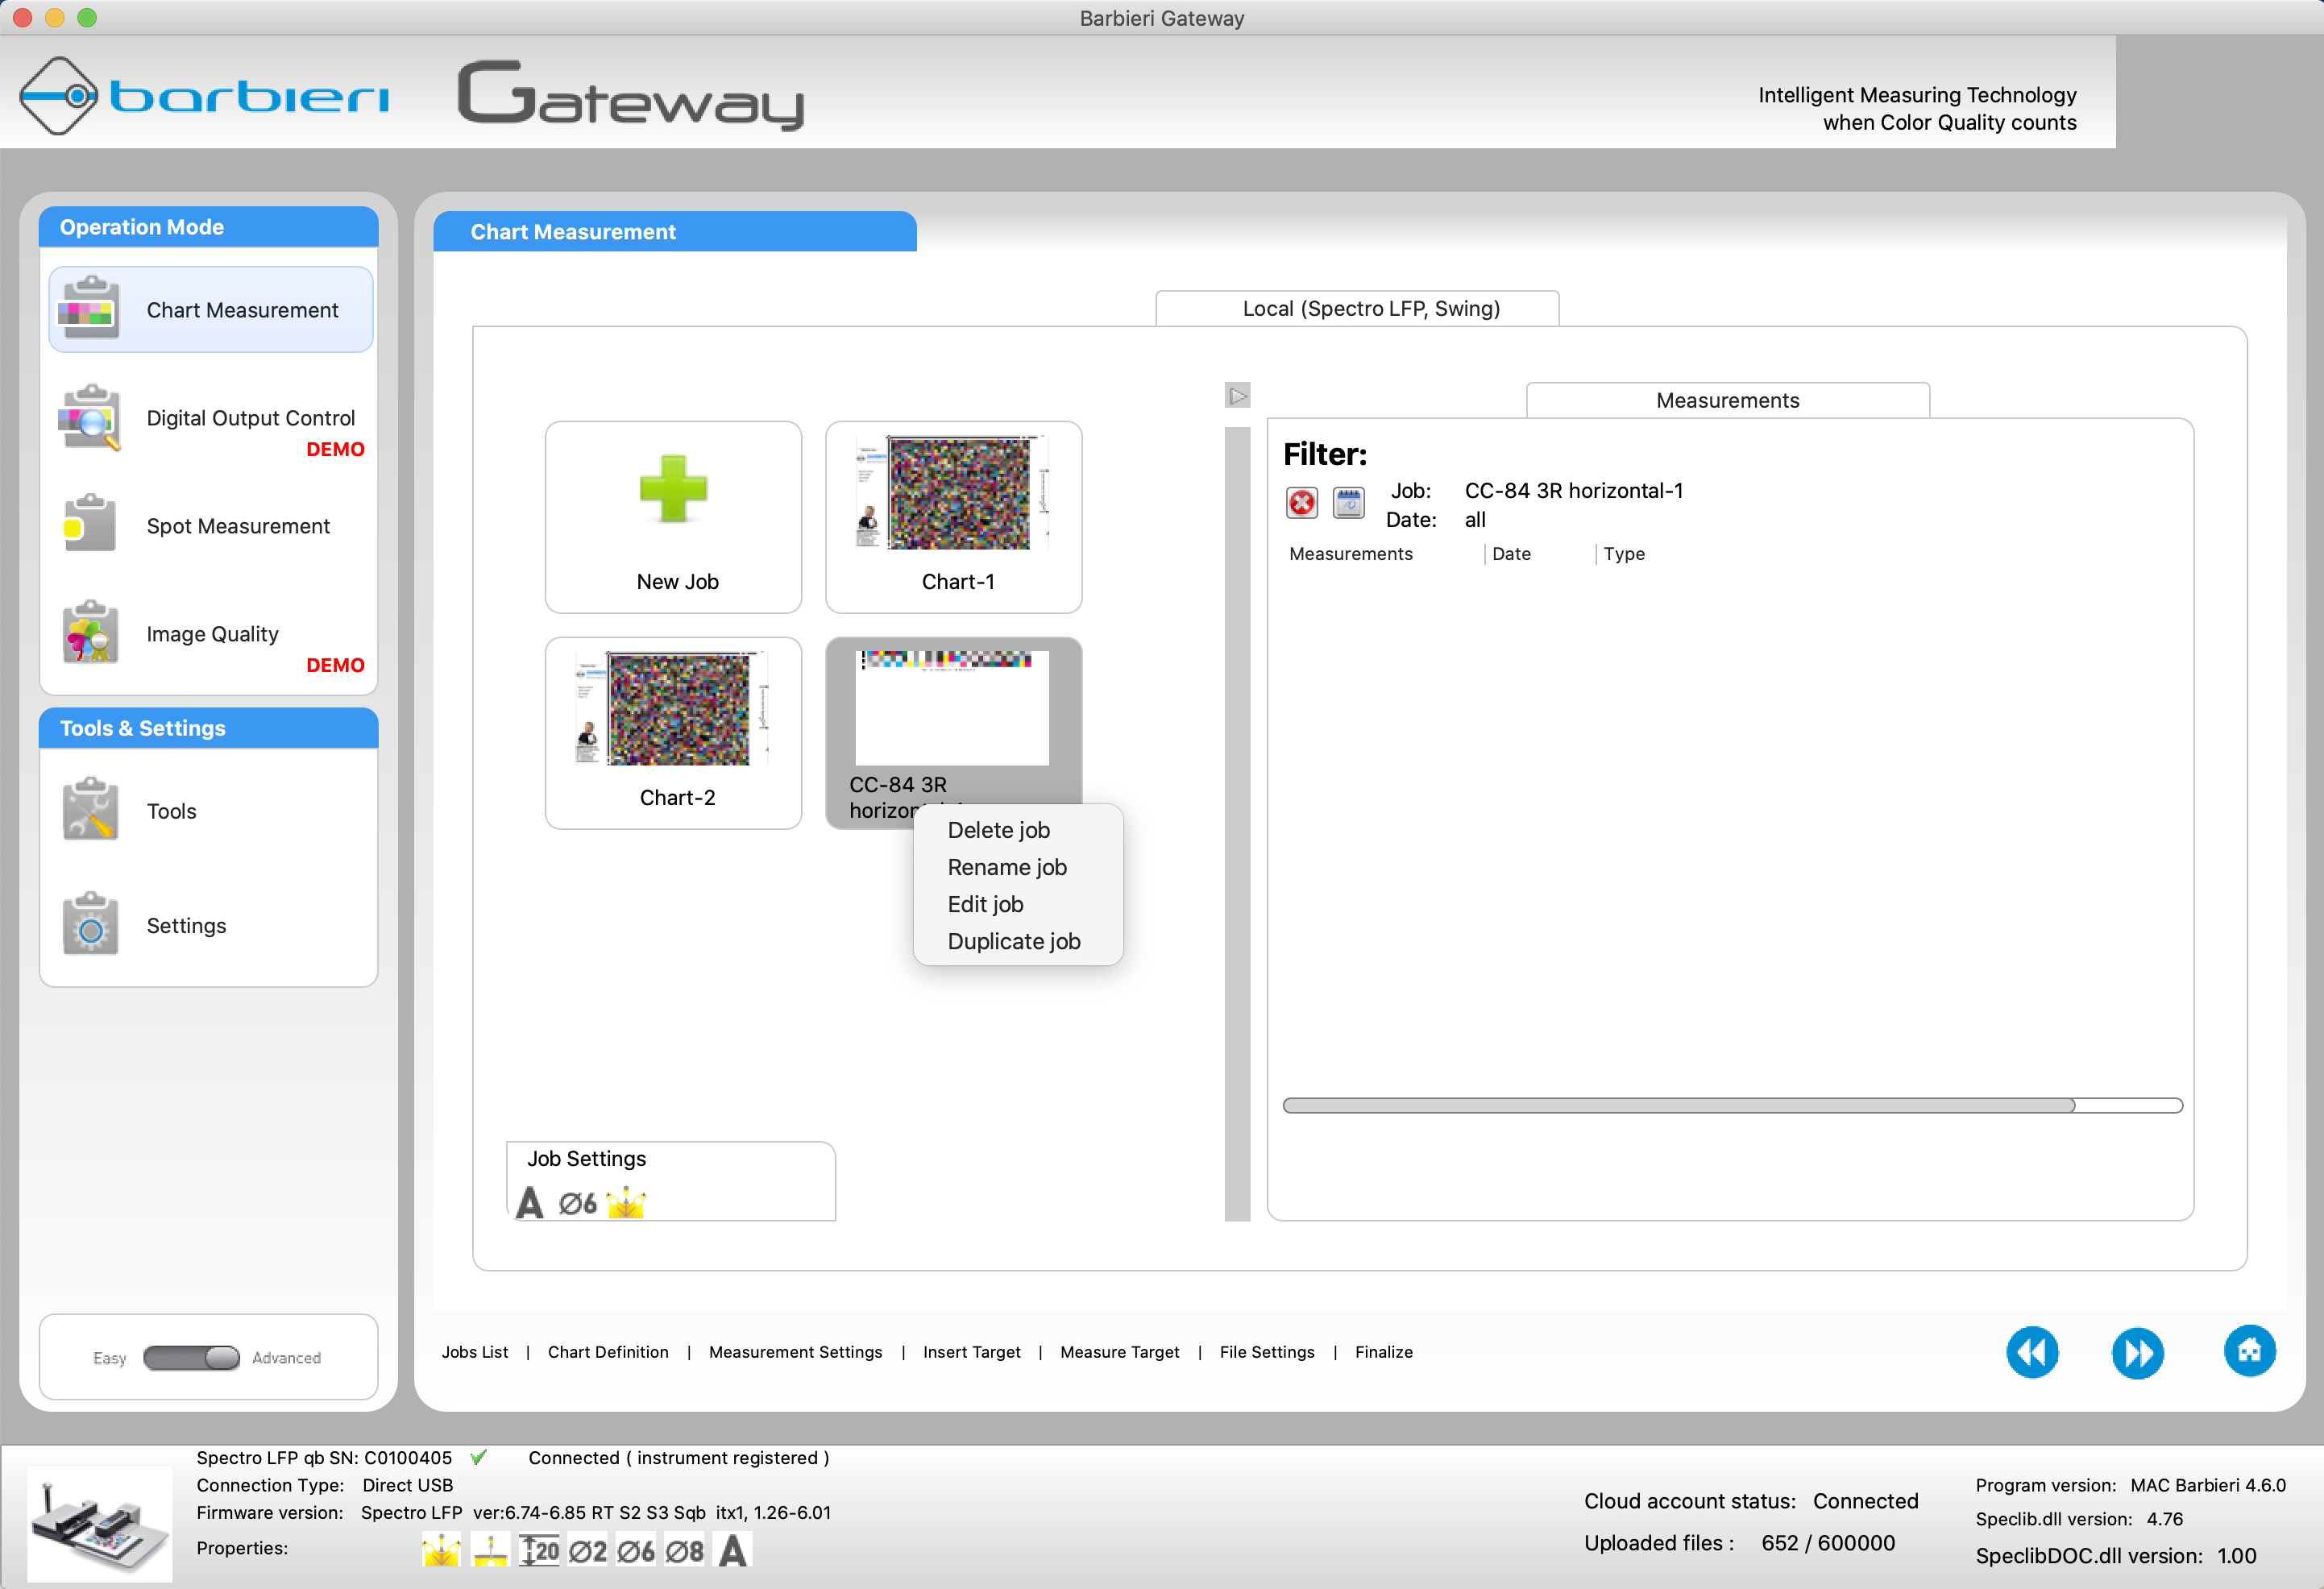Viewport: 2324px width, 1589px height.
Task: Go back with the blue rewind button
Action: tap(2032, 1352)
